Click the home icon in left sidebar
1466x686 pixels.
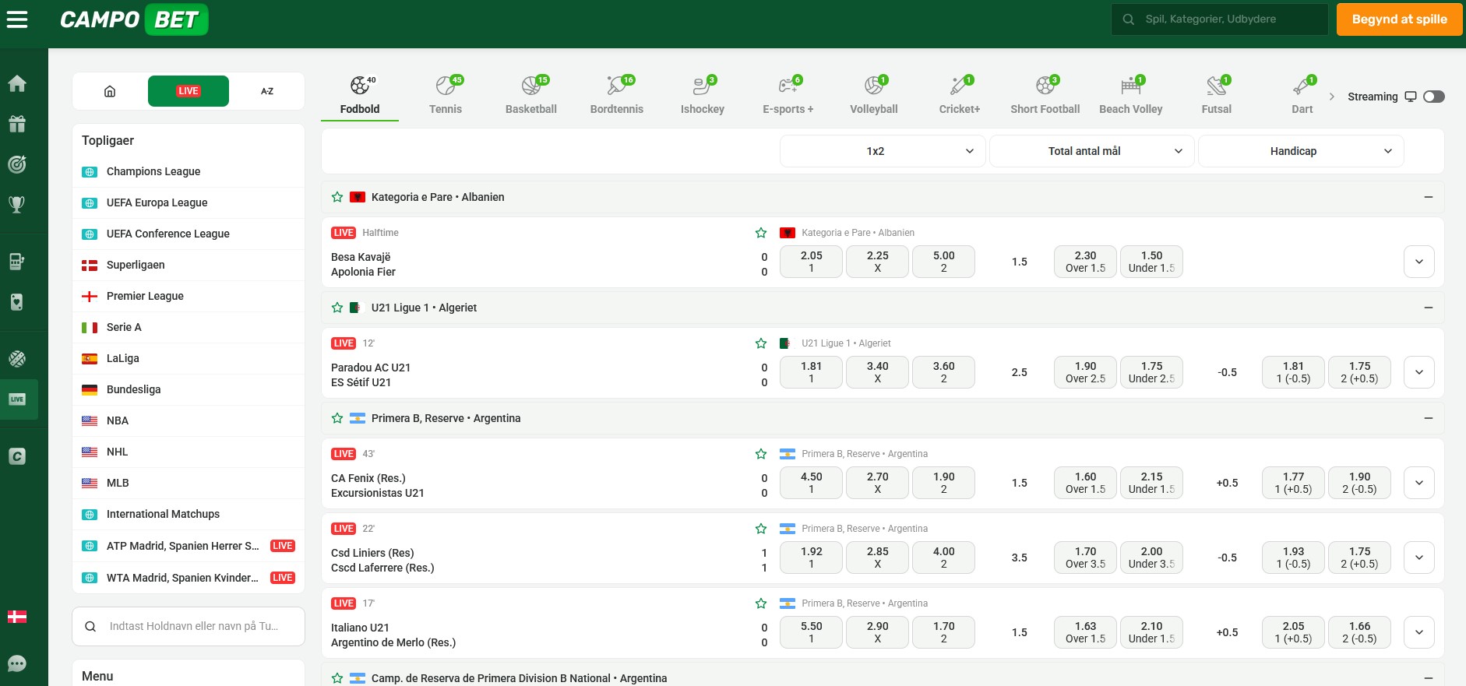click(x=17, y=83)
